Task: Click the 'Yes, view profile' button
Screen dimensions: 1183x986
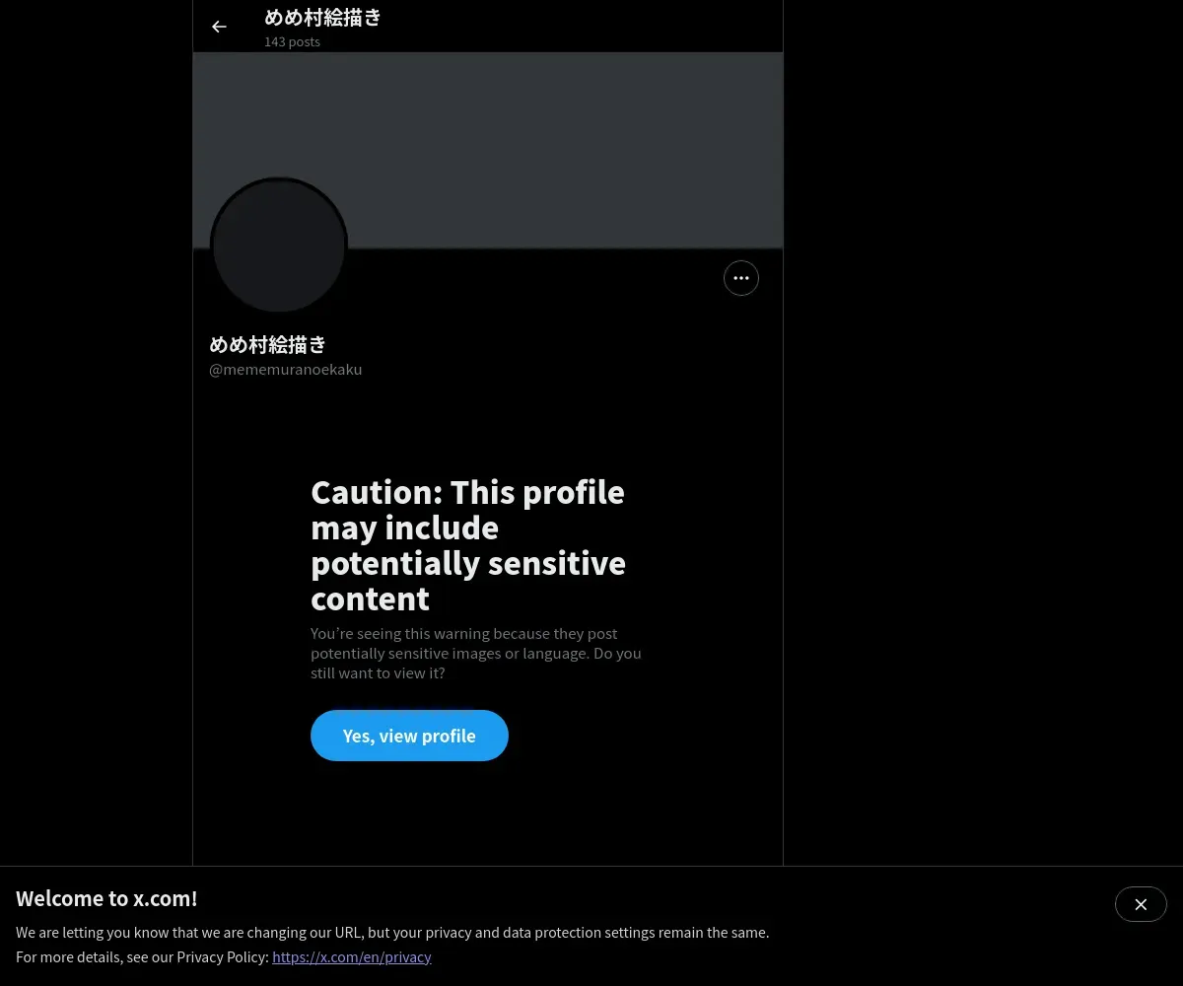Action: [409, 736]
